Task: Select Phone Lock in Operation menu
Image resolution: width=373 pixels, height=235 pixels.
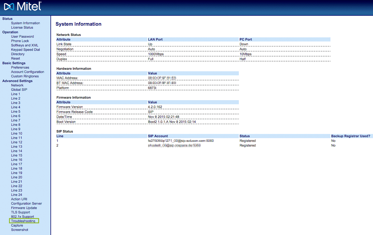Action: [20, 41]
